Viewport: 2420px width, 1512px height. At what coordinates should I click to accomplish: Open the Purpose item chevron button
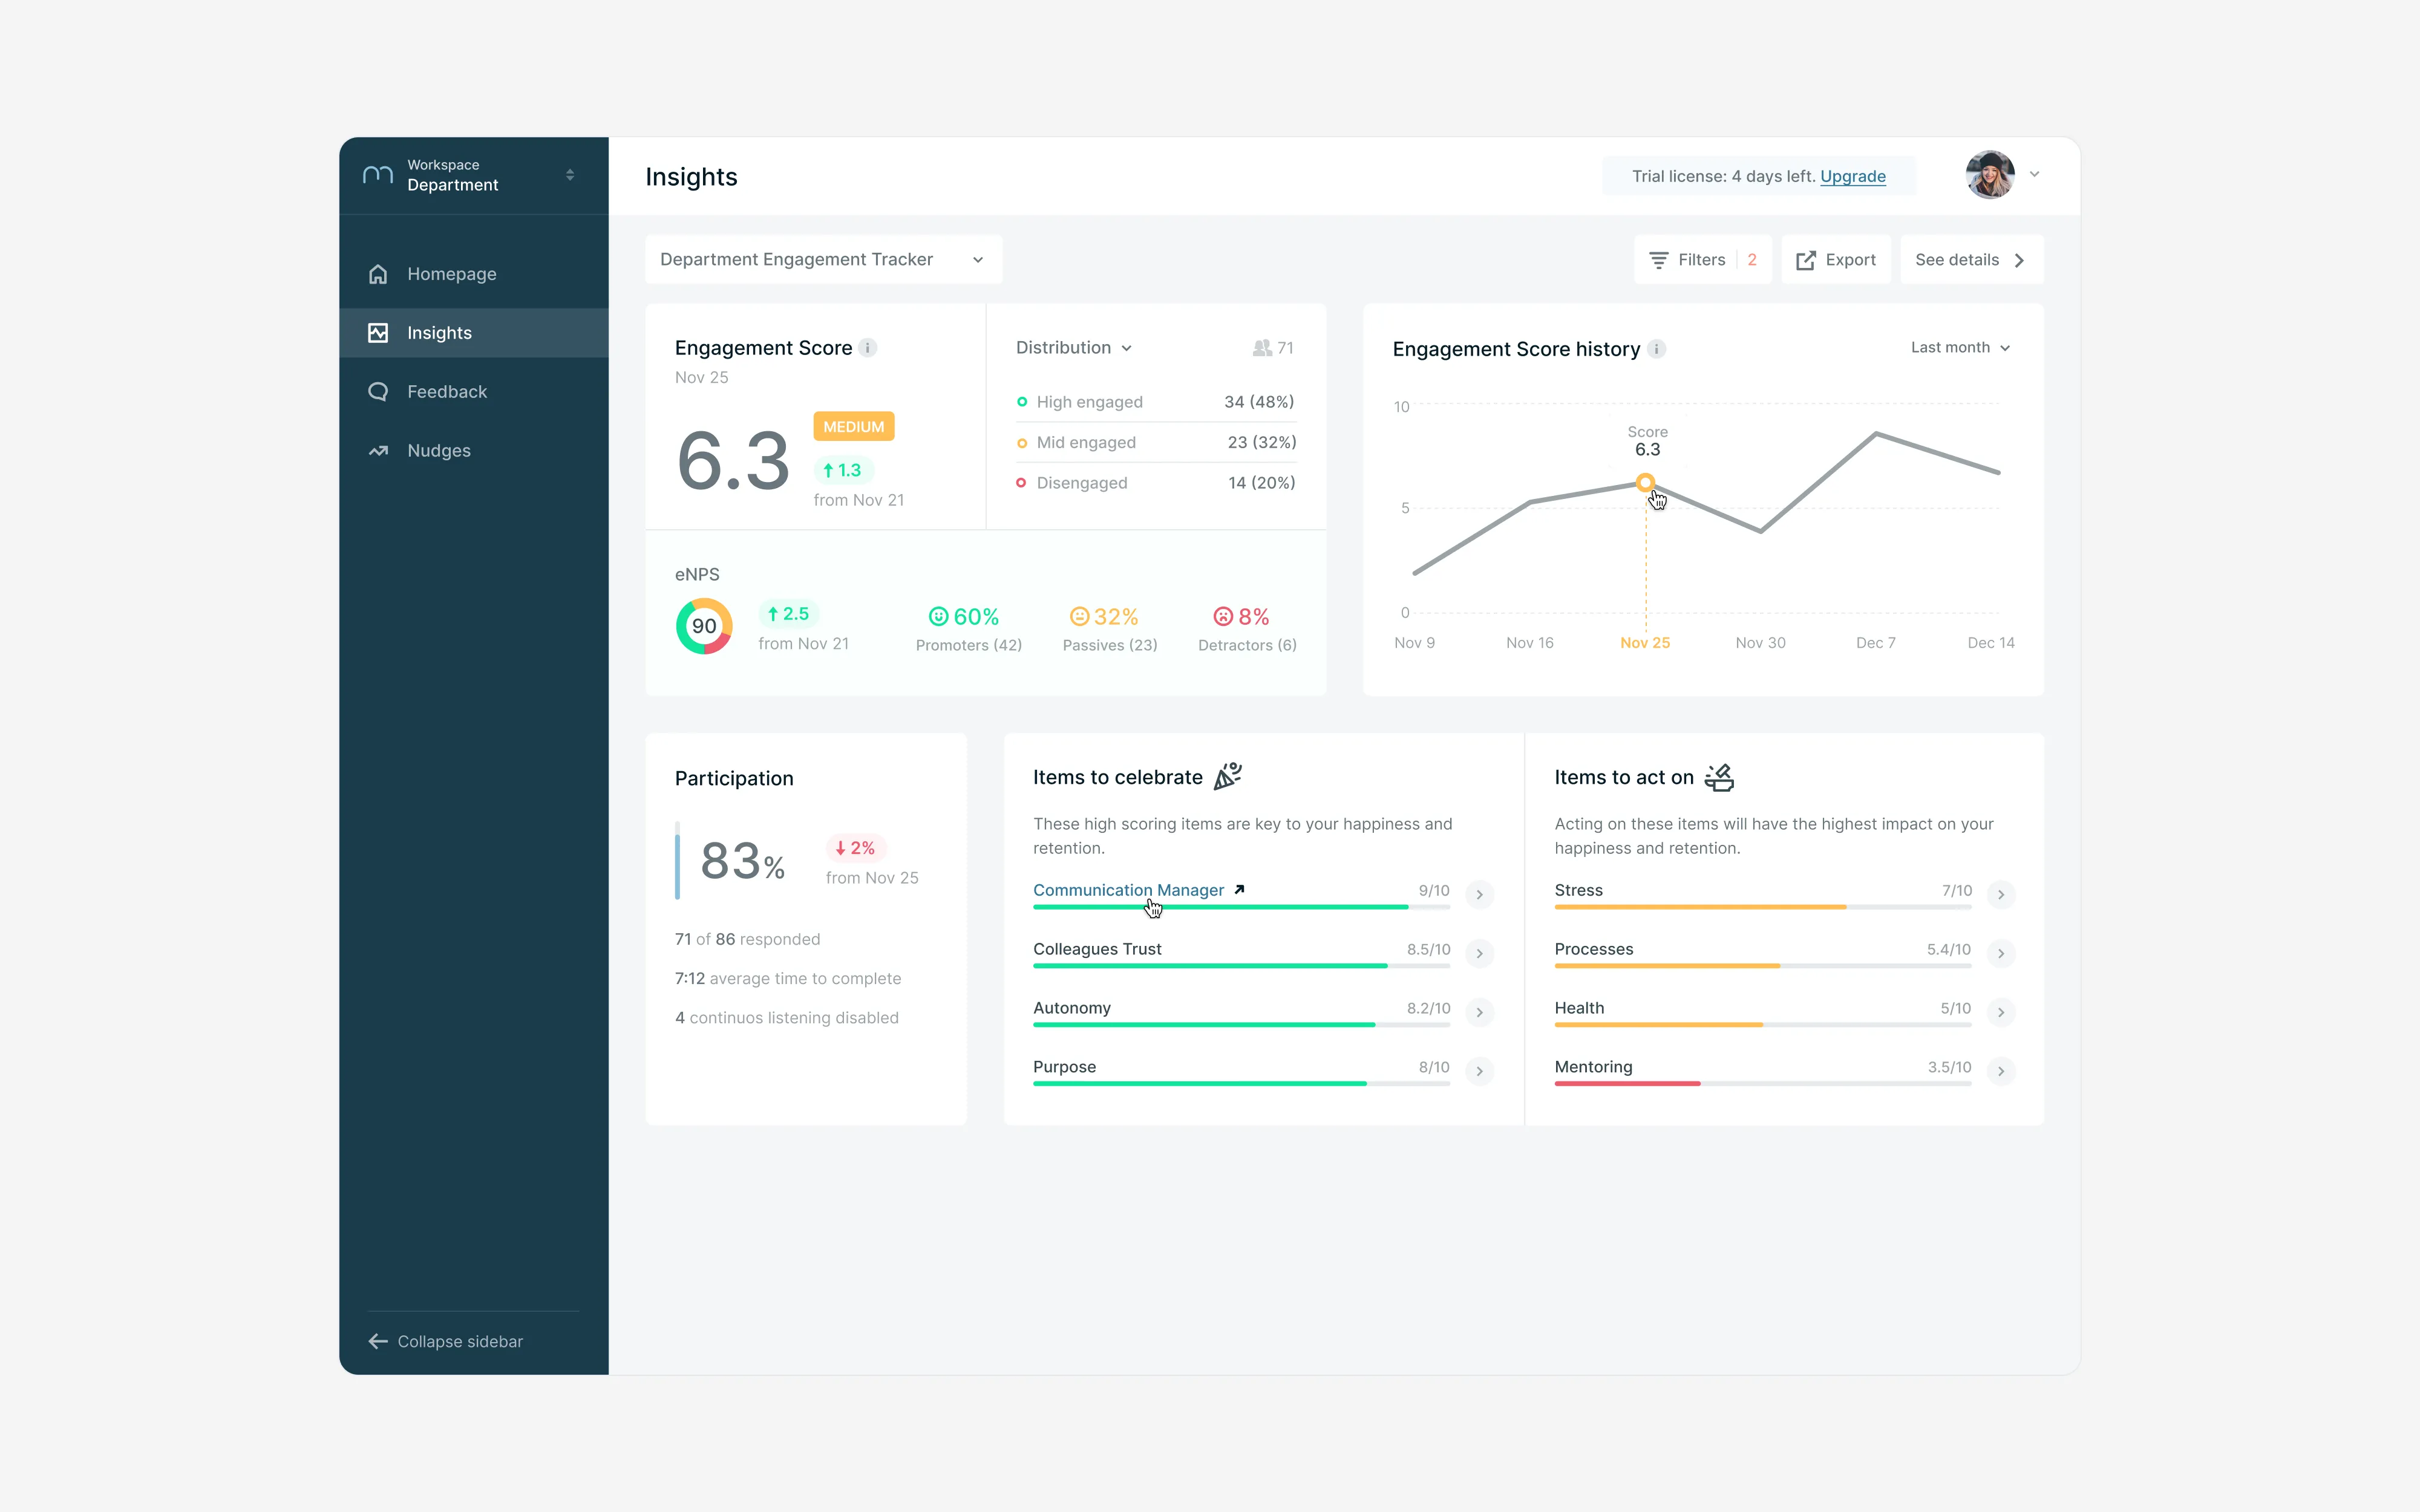click(1480, 1071)
